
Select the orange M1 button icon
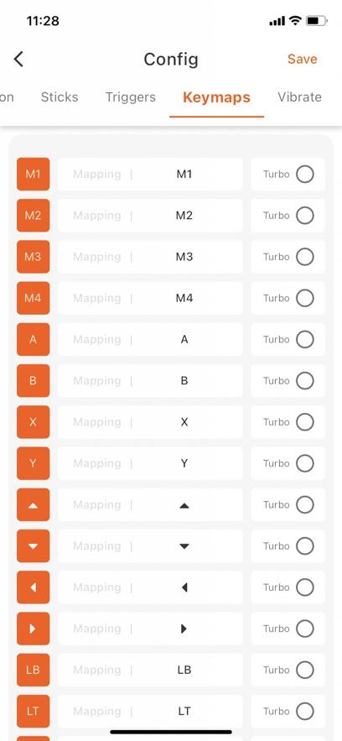(x=33, y=175)
